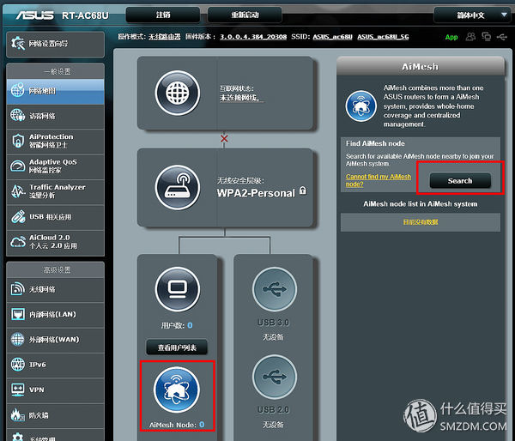The image size is (515, 441).
Task: Open the network setup wizard icon
Action: tap(18, 44)
